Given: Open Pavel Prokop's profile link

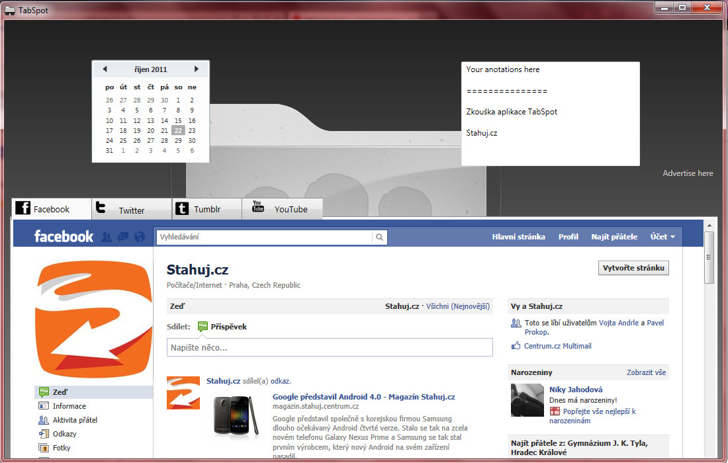Looking at the screenshot, I should coord(594,327).
